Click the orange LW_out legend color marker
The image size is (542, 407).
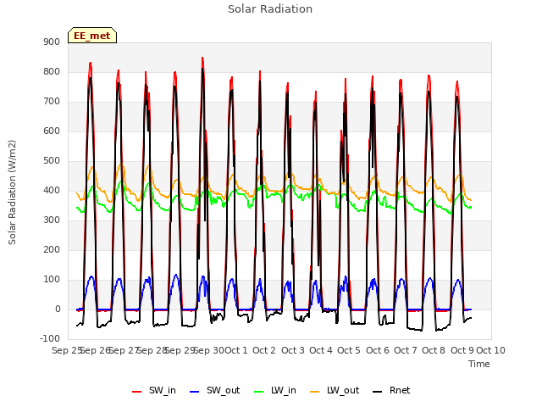tap(315, 392)
